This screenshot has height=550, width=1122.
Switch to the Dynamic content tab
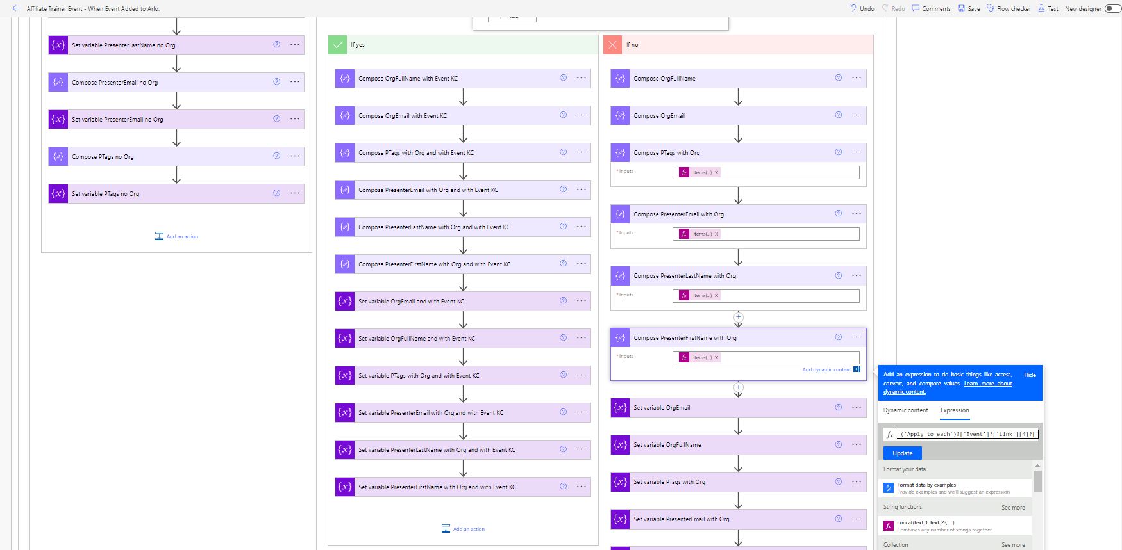coord(905,410)
